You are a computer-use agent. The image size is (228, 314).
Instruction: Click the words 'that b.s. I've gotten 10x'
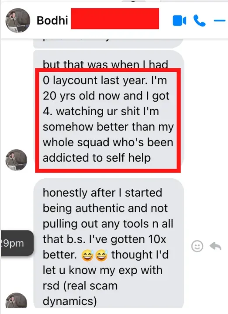pos(104,239)
